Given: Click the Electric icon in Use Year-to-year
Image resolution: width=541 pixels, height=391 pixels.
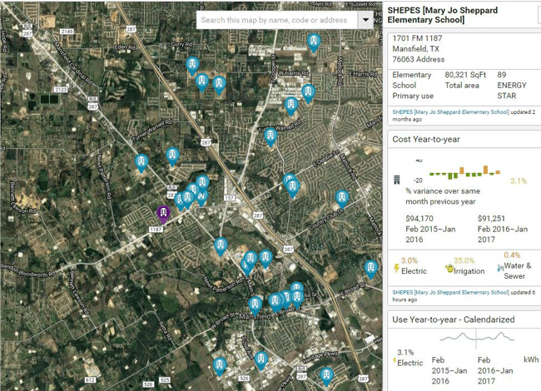Looking at the screenshot, I should tap(396, 363).
